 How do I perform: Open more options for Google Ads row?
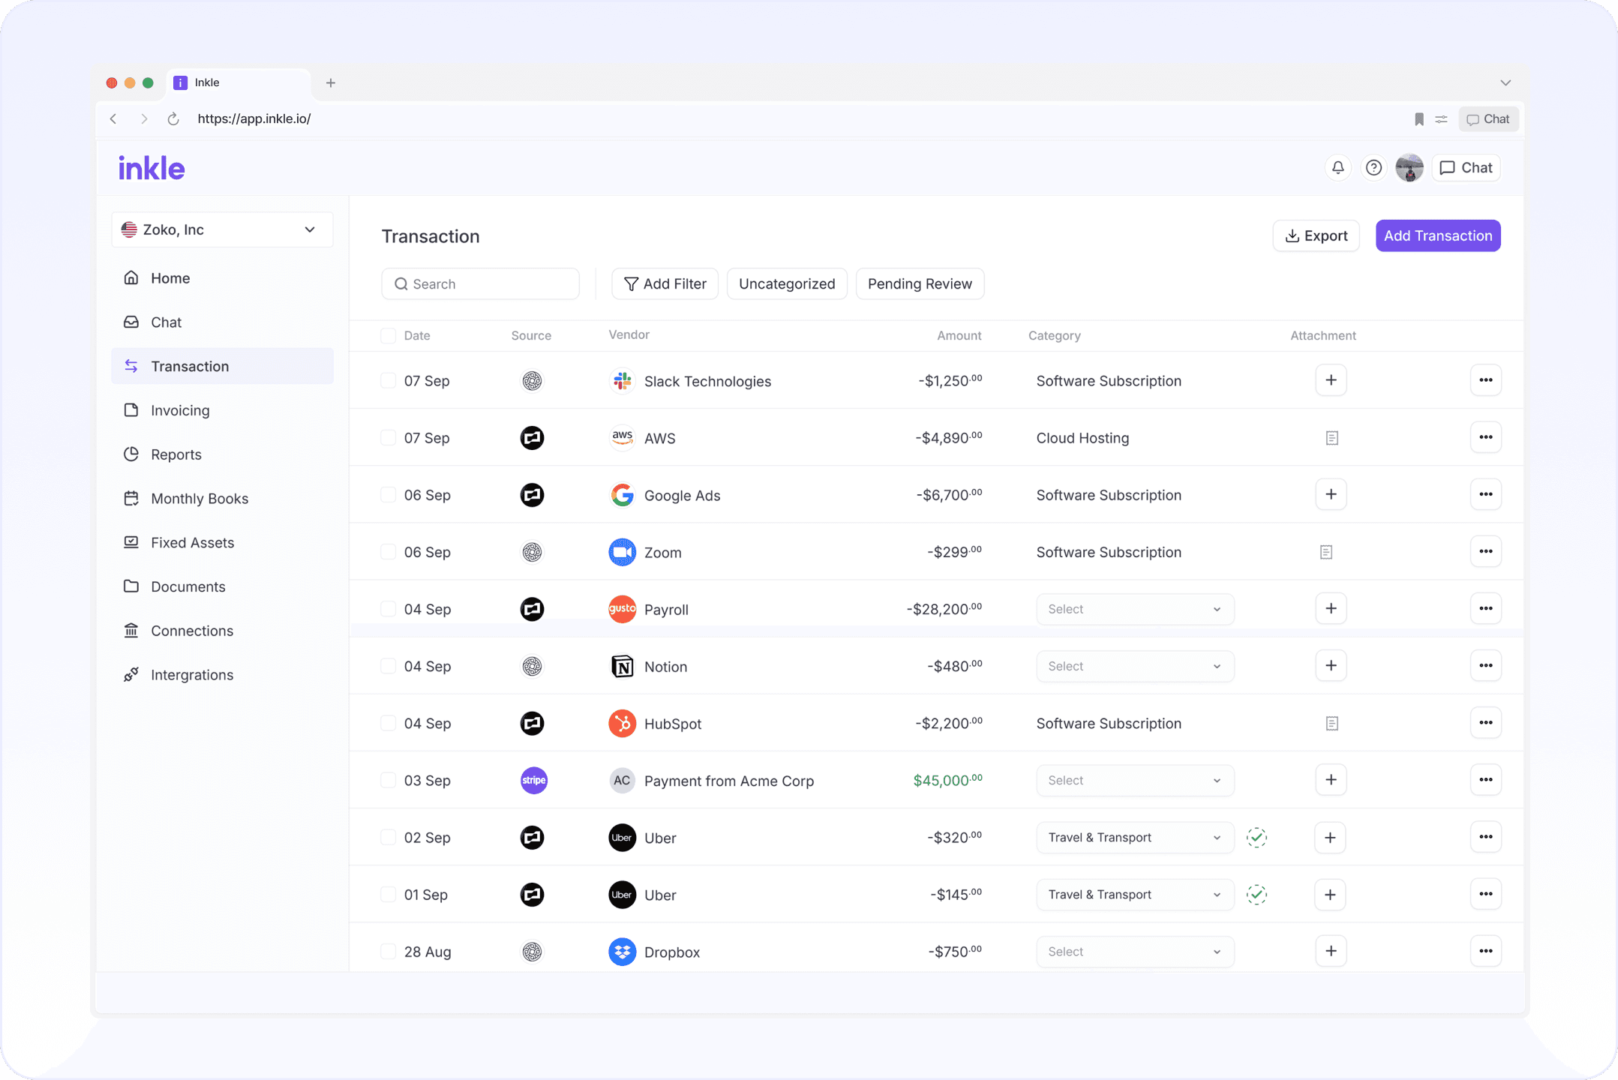(x=1485, y=494)
